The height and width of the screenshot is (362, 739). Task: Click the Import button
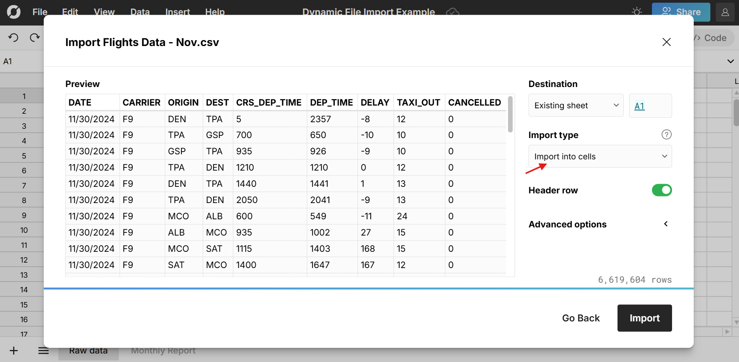(644, 318)
